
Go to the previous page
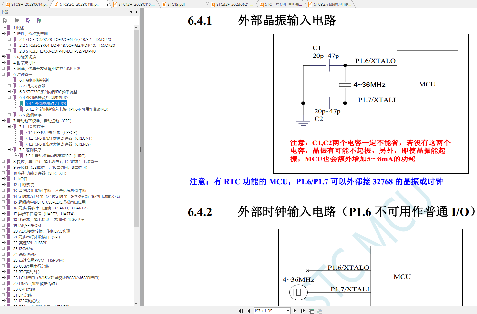click(x=249, y=311)
